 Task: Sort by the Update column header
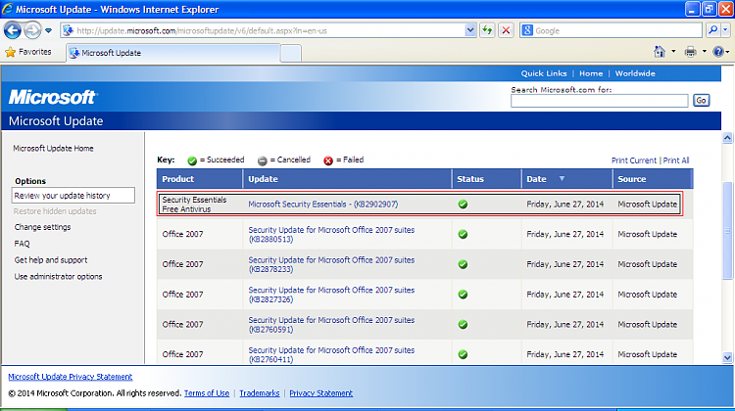pyautogui.click(x=347, y=179)
